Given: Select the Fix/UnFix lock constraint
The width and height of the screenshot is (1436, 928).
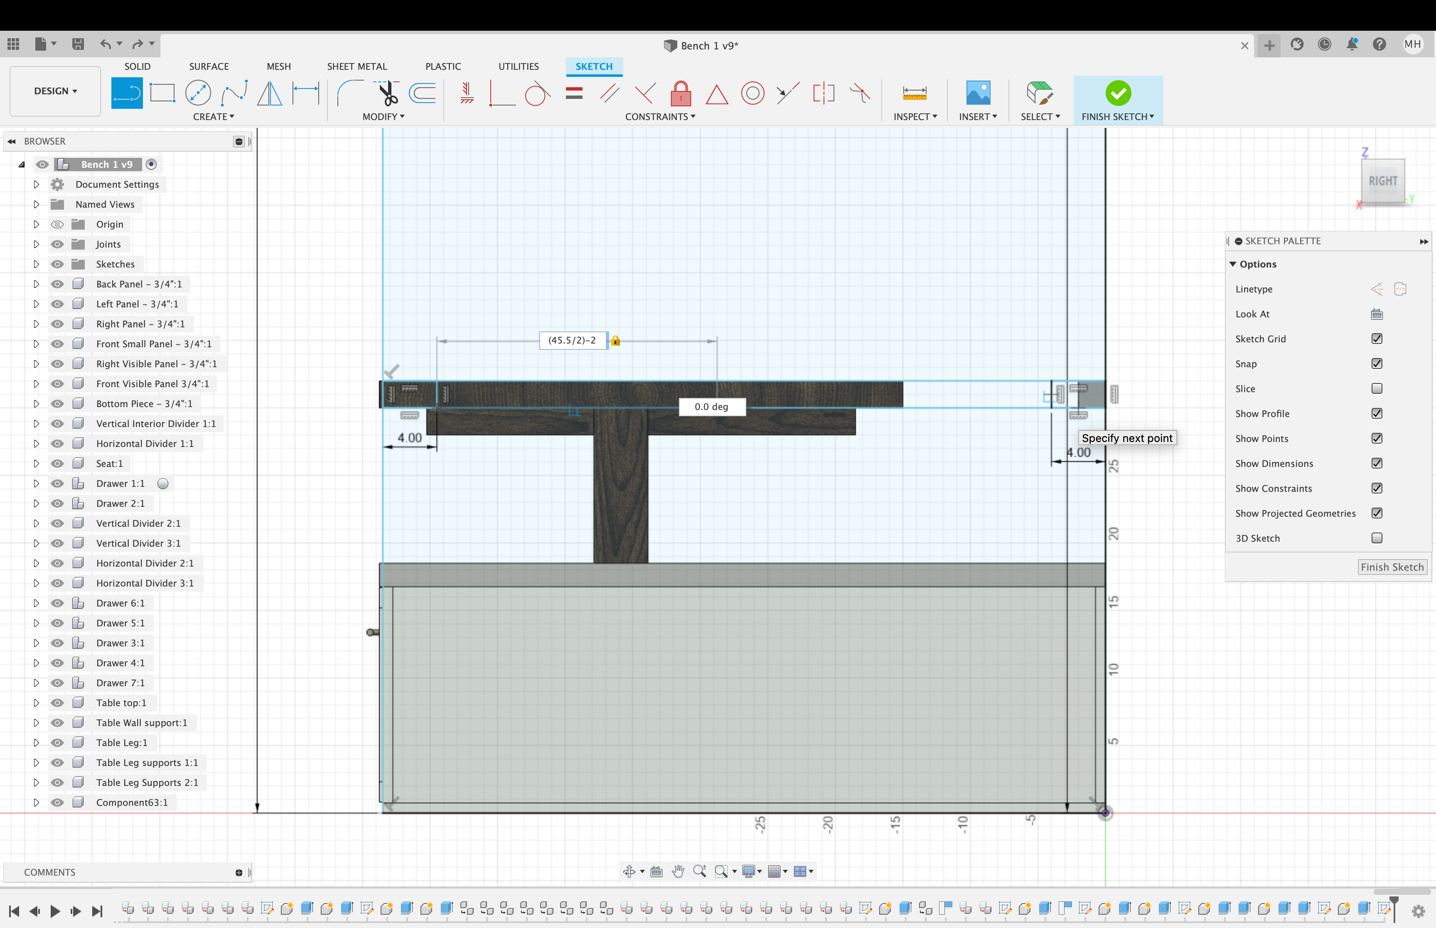Looking at the screenshot, I should (680, 93).
